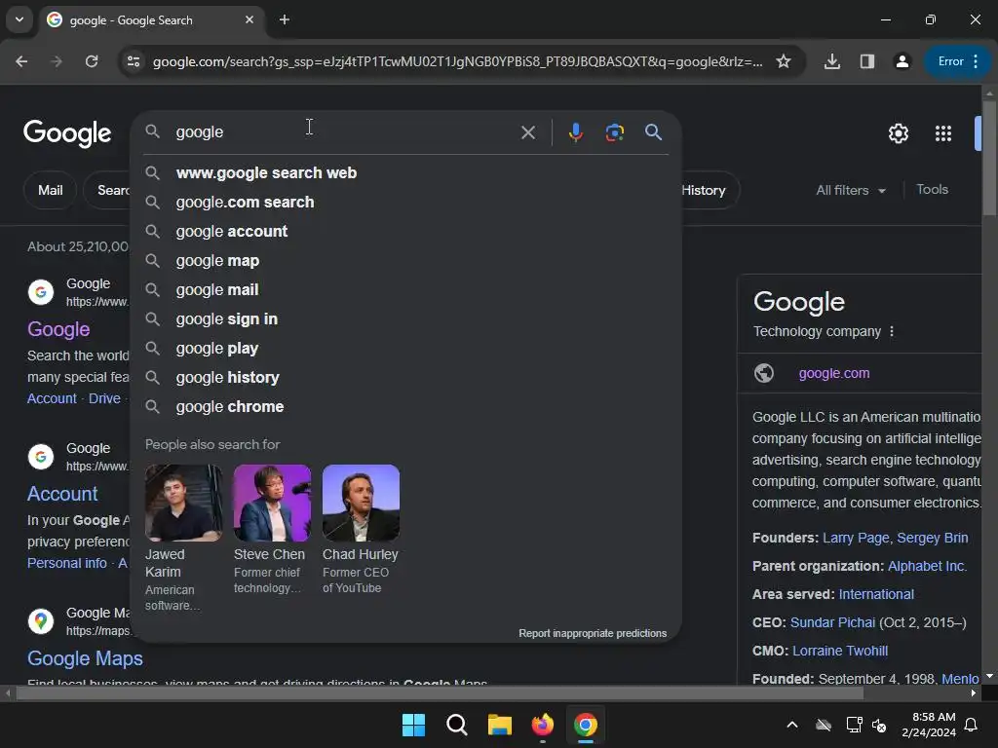Click Google logo to go home
Screen dimensions: 998x748
[x=67, y=132]
